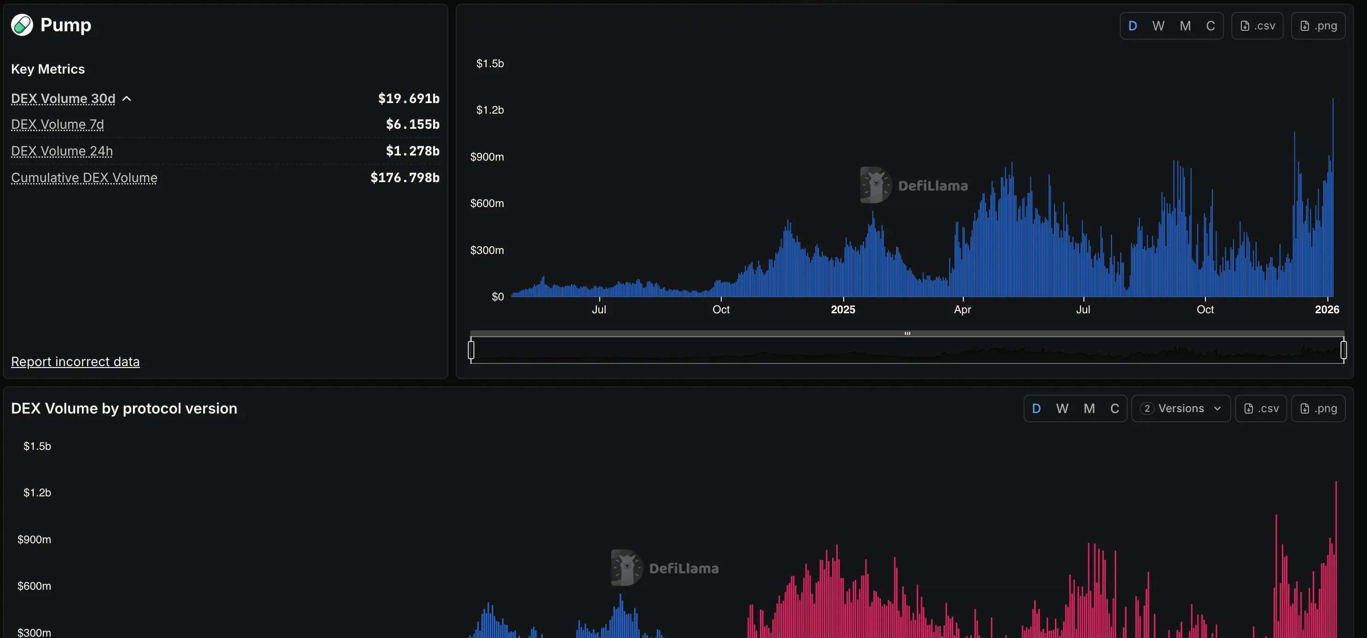
Task: Export protocol version chart as .csv
Action: pyautogui.click(x=1260, y=408)
